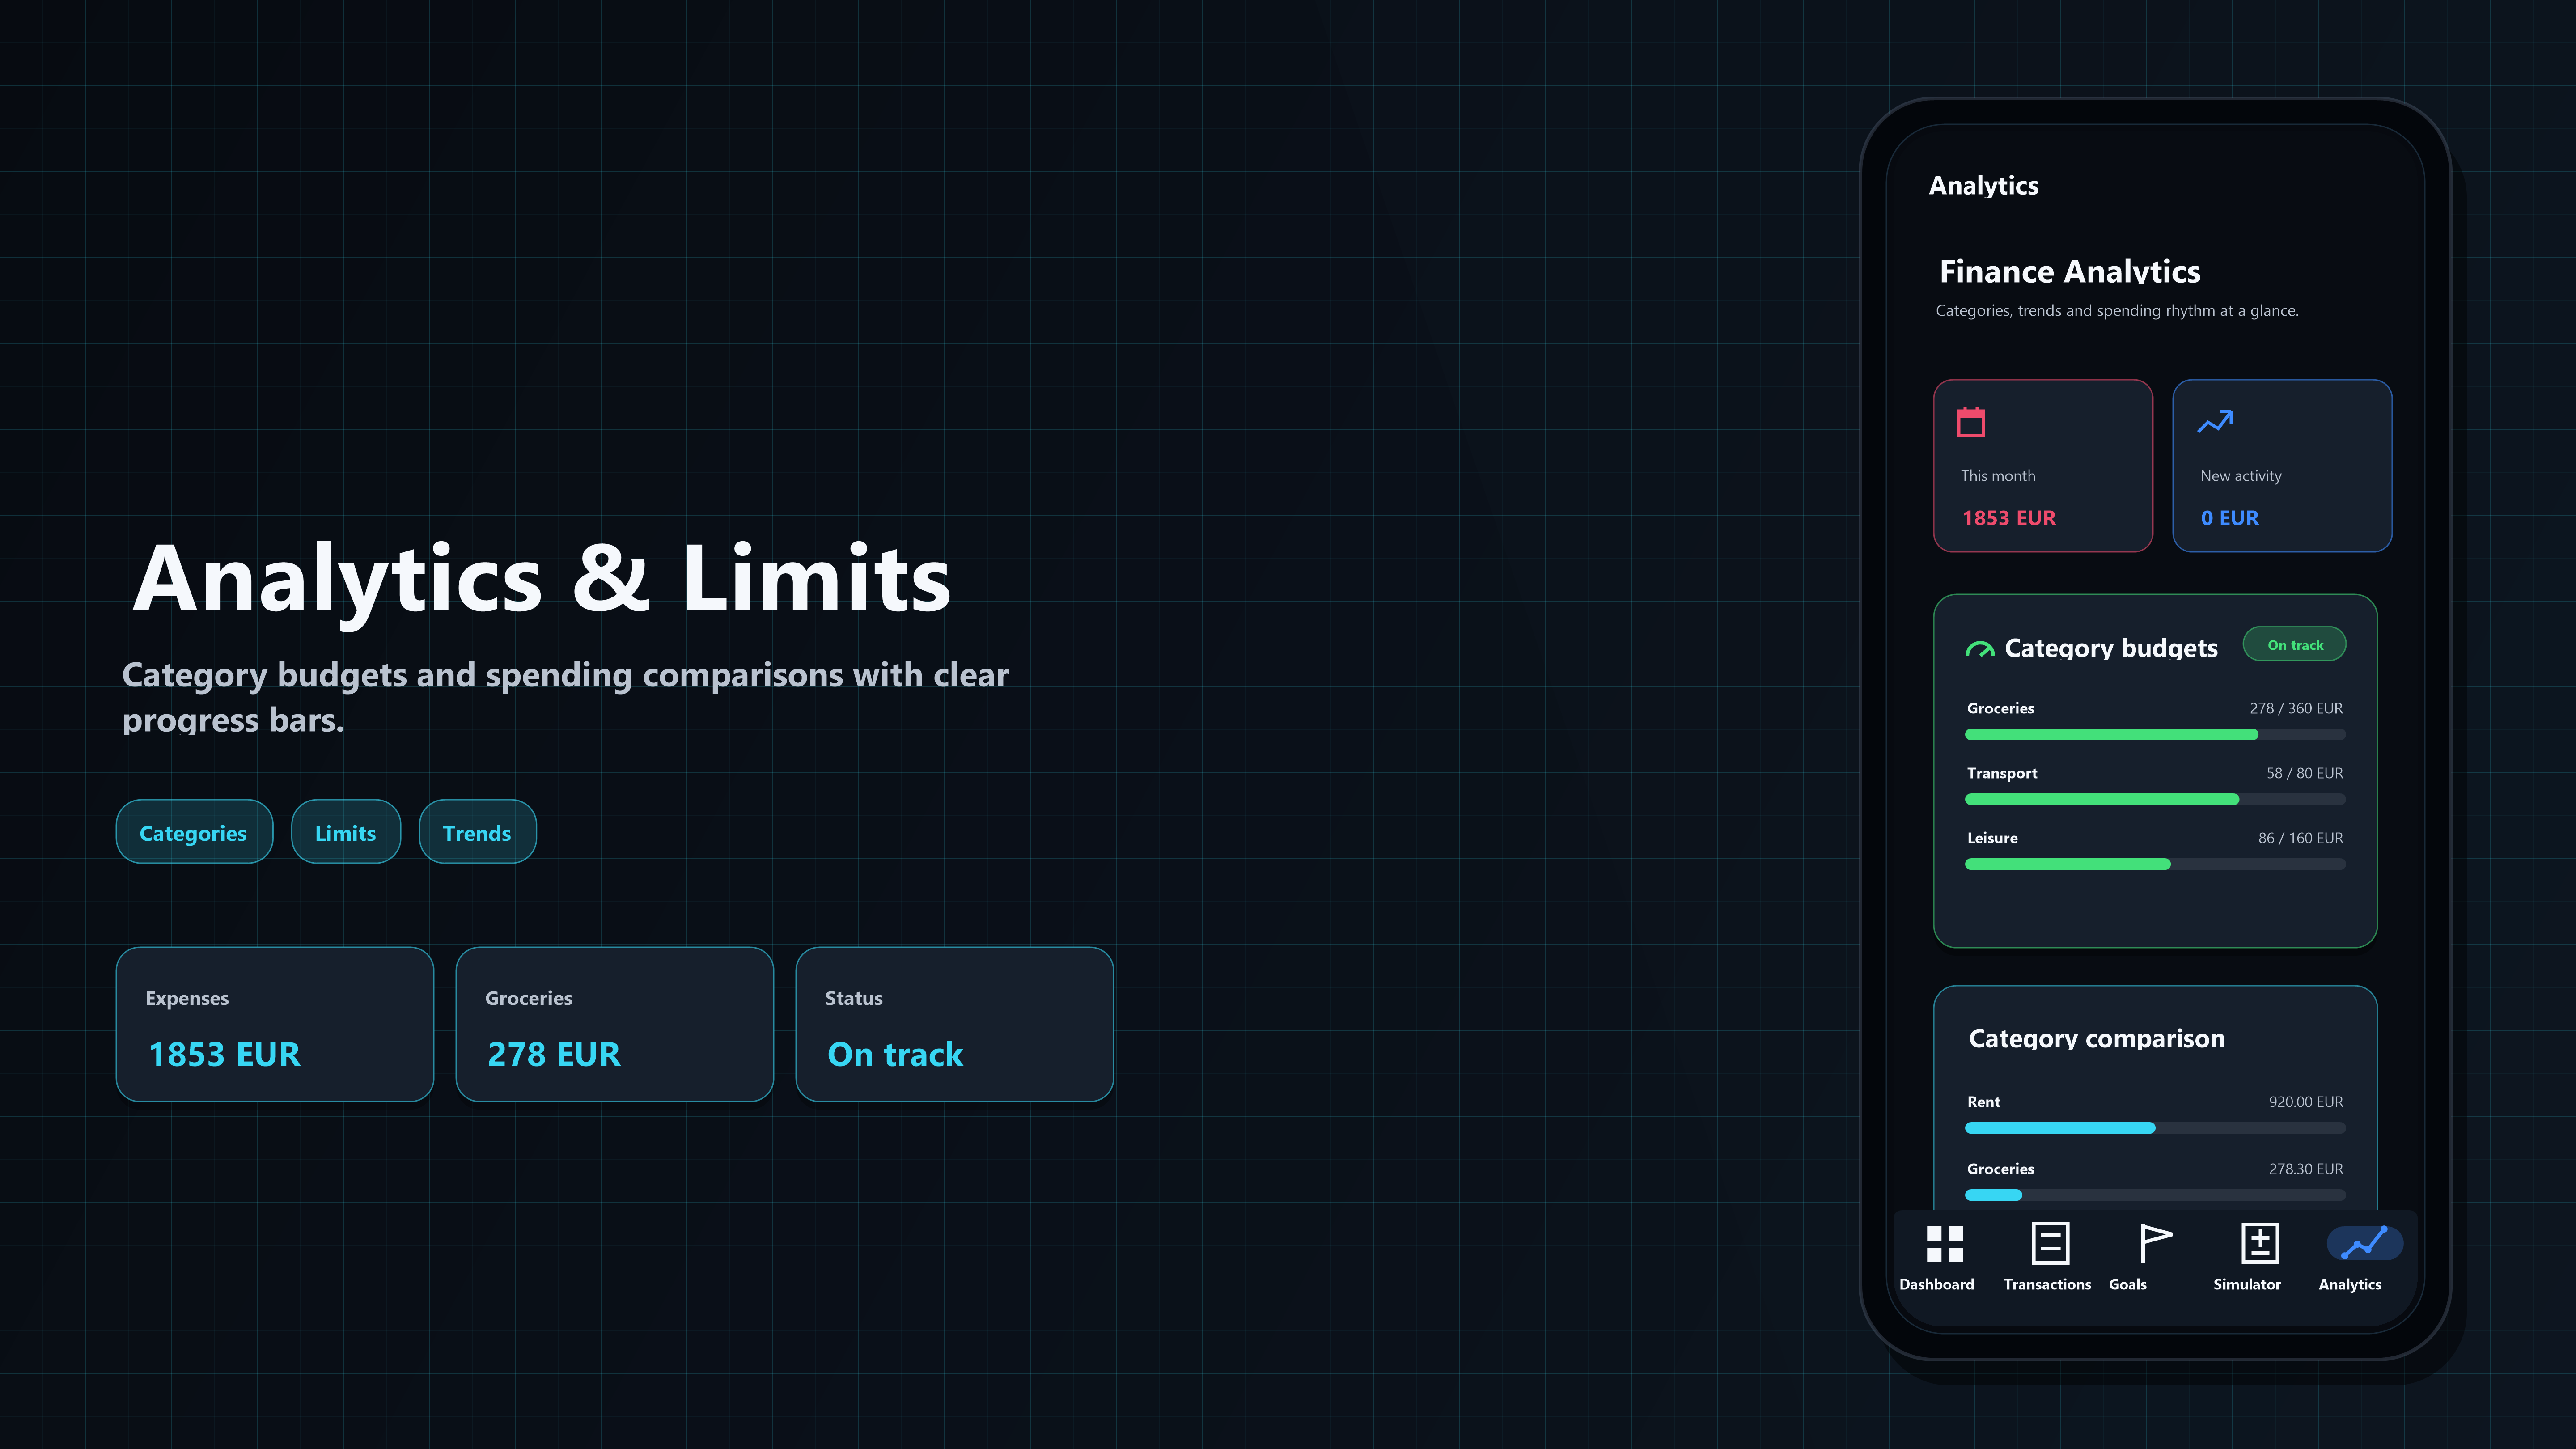2576x1449 pixels.
Task: Open the New activity 0 EUR card
Action: coord(2282,466)
